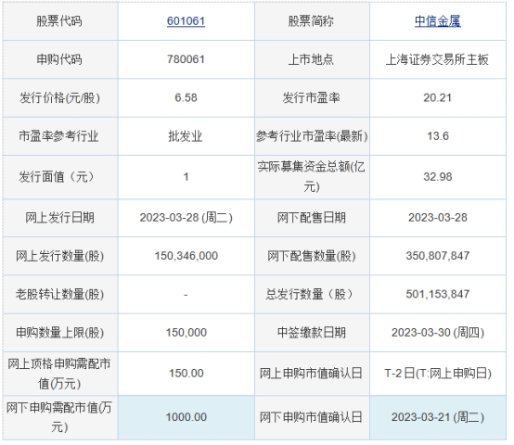Viewport: 514px width, 445px height.
Task: Click the 上海证券交易所主板 listing location cell
Action: point(438,59)
